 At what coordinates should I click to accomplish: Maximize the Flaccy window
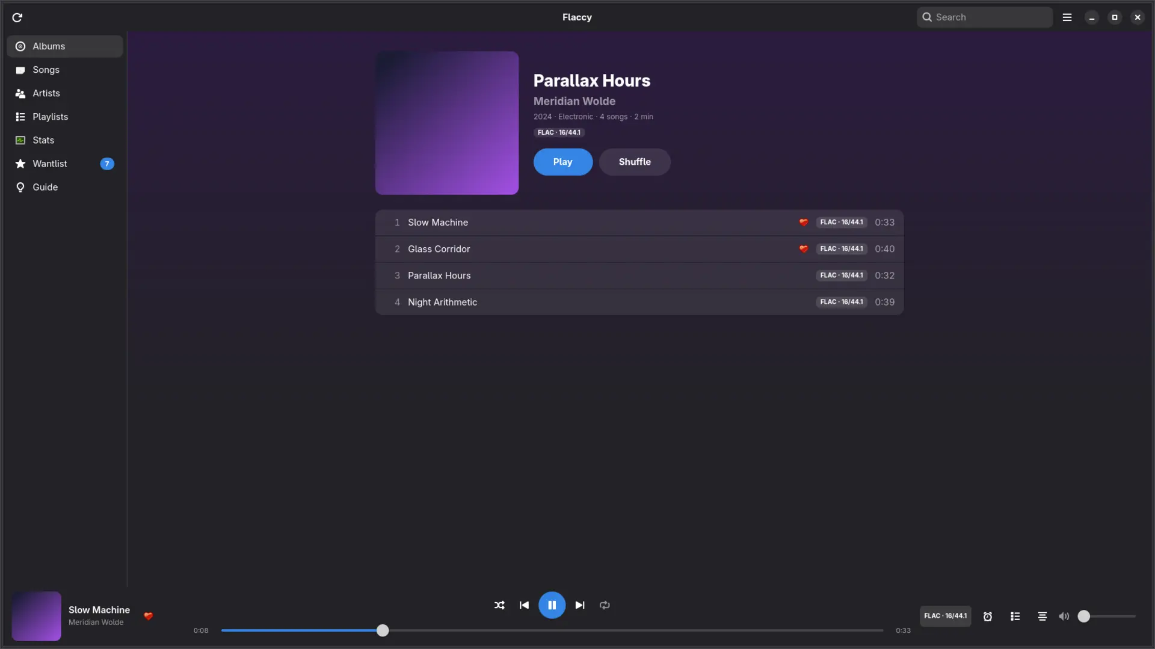pyautogui.click(x=1115, y=17)
